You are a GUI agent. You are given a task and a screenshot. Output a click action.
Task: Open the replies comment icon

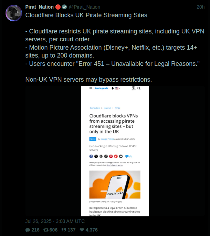[28, 230]
